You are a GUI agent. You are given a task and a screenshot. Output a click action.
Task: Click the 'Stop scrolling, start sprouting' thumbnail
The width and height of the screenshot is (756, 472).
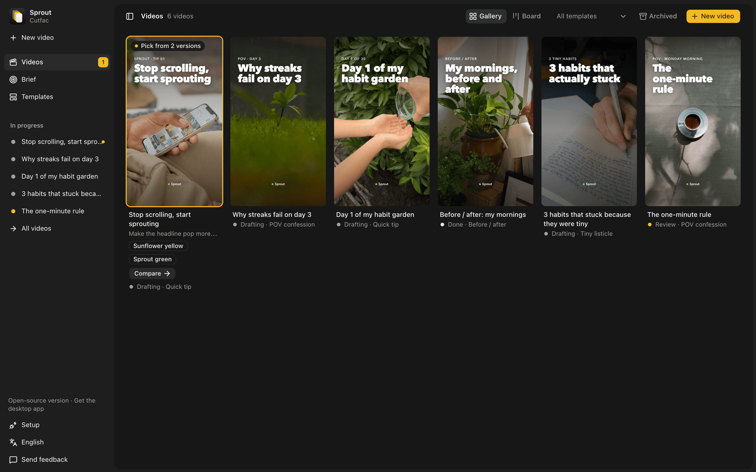pyautogui.click(x=174, y=121)
